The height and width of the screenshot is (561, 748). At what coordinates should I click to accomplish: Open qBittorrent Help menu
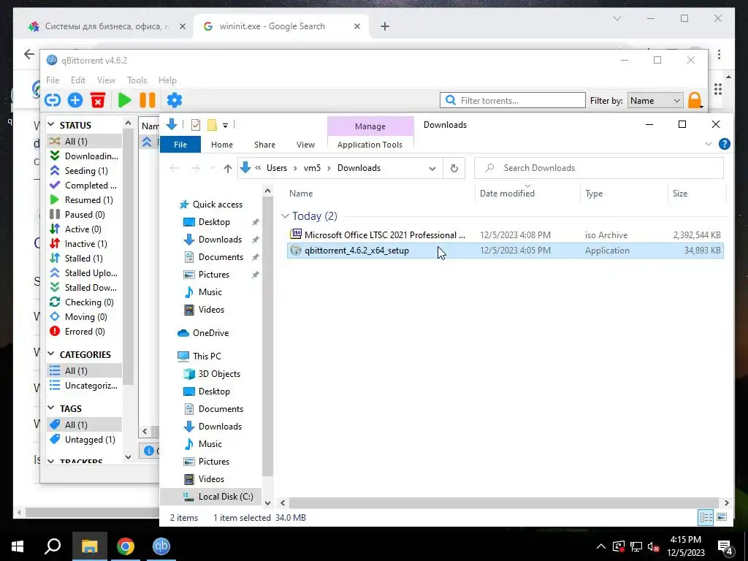point(167,80)
